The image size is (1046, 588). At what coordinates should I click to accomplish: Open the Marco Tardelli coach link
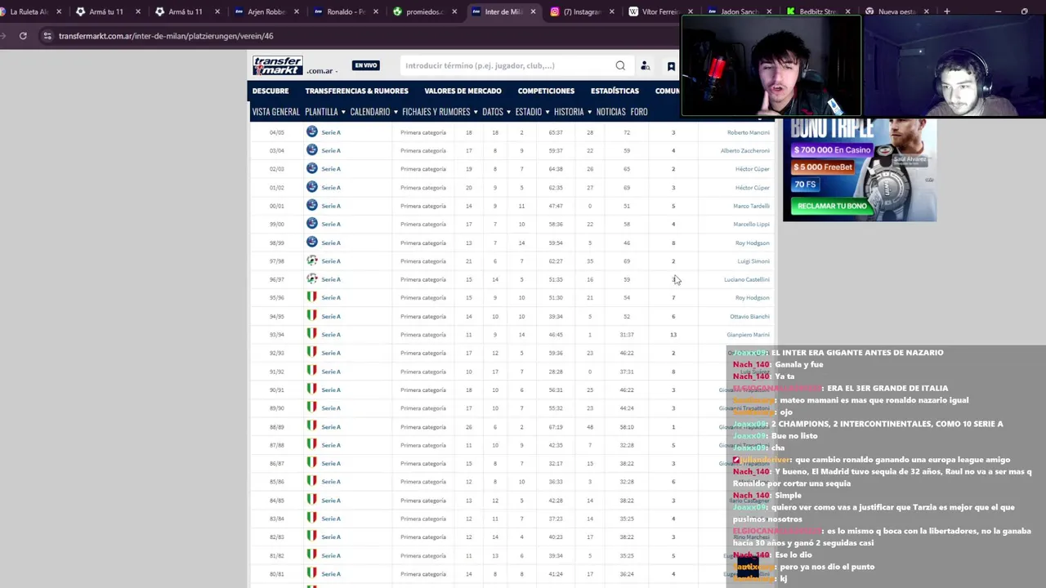coord(752,206)
